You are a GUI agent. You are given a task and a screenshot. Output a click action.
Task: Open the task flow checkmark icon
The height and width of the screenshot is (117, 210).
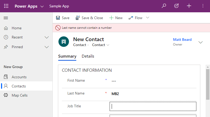click(176, 6)
